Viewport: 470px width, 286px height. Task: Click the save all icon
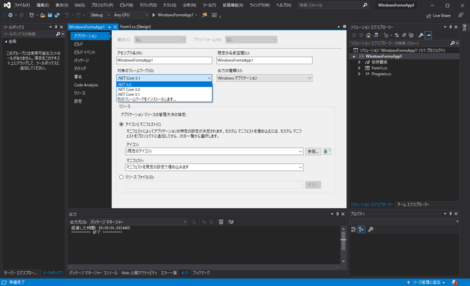(x=57, y=15)
